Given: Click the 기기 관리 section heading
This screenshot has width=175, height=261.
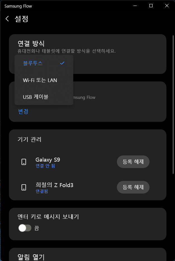Looking at the screenshot, I should tap(29, 139).
